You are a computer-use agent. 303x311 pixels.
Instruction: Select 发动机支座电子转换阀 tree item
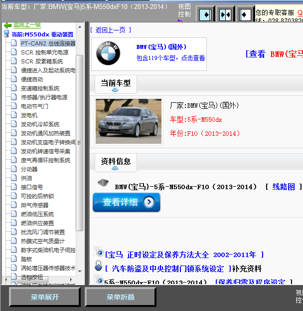(x=48, y=142)
